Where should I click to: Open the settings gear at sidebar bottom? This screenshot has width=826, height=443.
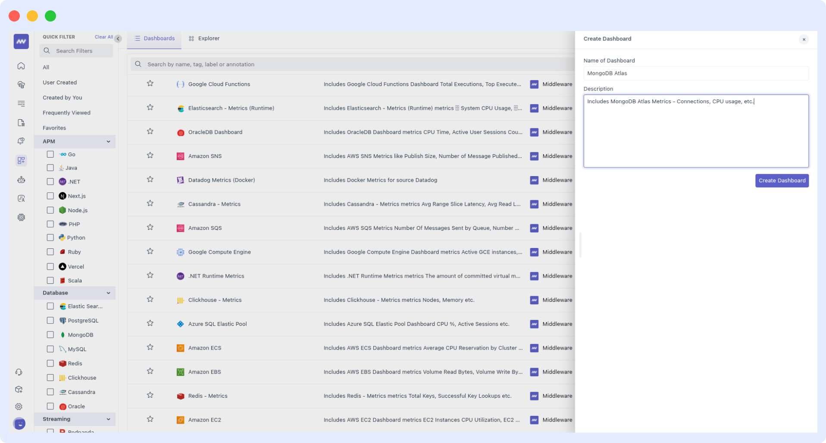19,406
